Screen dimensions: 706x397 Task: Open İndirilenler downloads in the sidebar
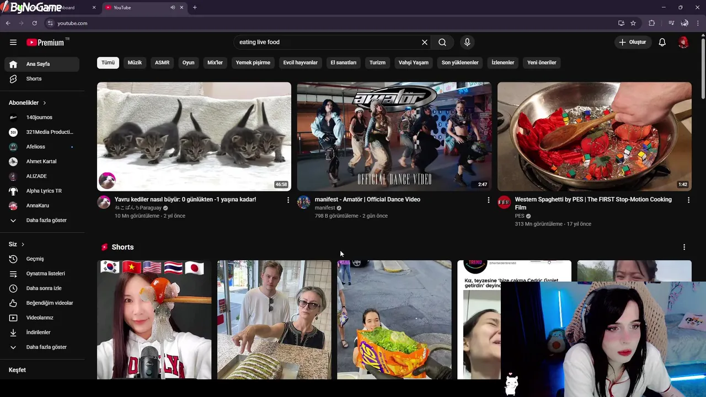pyautogui.click(x=42, y=332)
